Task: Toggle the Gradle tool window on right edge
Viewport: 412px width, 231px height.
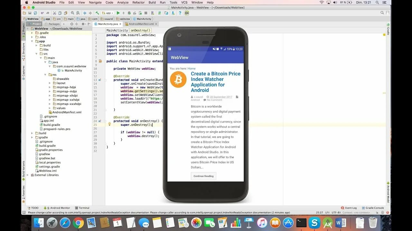Action: click(388, 29)
